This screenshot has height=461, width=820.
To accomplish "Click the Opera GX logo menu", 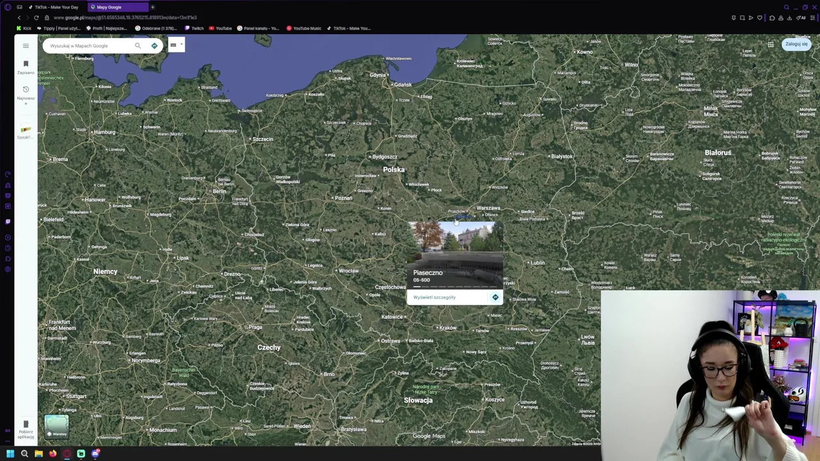I will coord(8,7).
